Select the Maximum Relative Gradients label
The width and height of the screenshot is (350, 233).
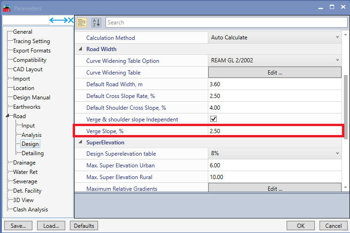[x=122, y=188]
